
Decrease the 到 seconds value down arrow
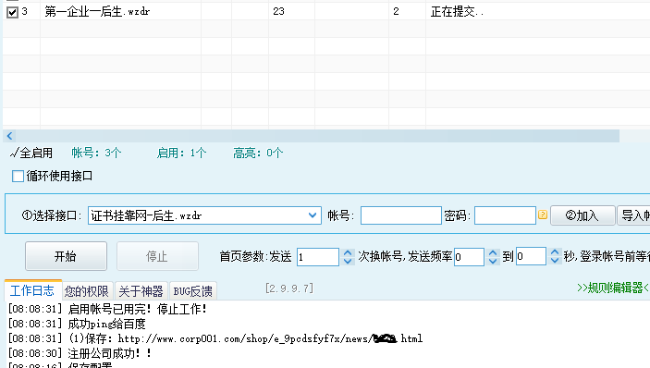click(554, 261)
